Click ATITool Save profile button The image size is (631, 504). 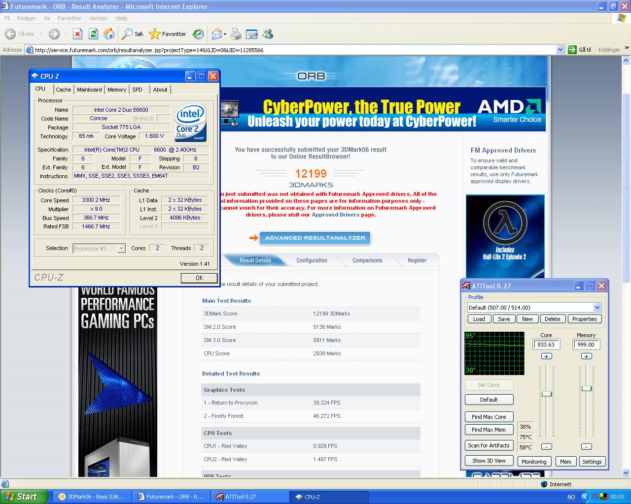tap(504, 319)
